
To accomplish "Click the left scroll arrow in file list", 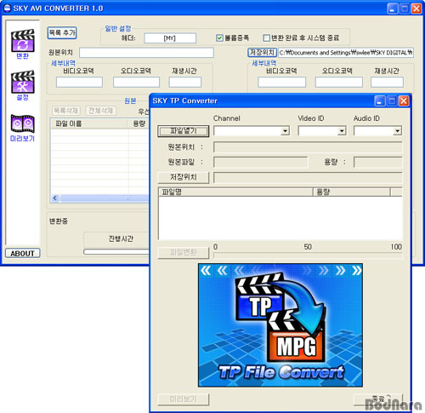I will tap(55, 198).
